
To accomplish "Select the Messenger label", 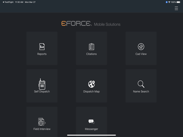I will [91, 129].
